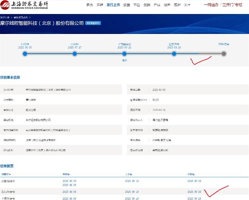The image size is (249, 200).
Task: Open the 数据 navigation menu item
Action: tap(147, 5)
